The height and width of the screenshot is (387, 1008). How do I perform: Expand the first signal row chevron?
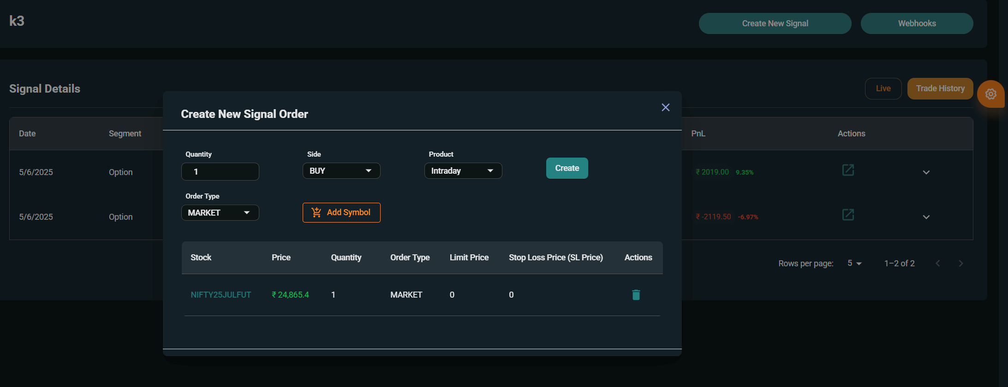pyautogui.click(x=926, y=172)
